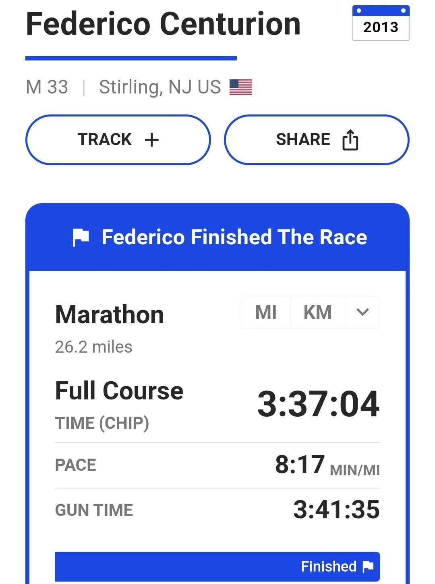The width and height of the screenshot is (435, 584).
Task: Click the Stirling, NJ US location text
Action: pos(160,87)
